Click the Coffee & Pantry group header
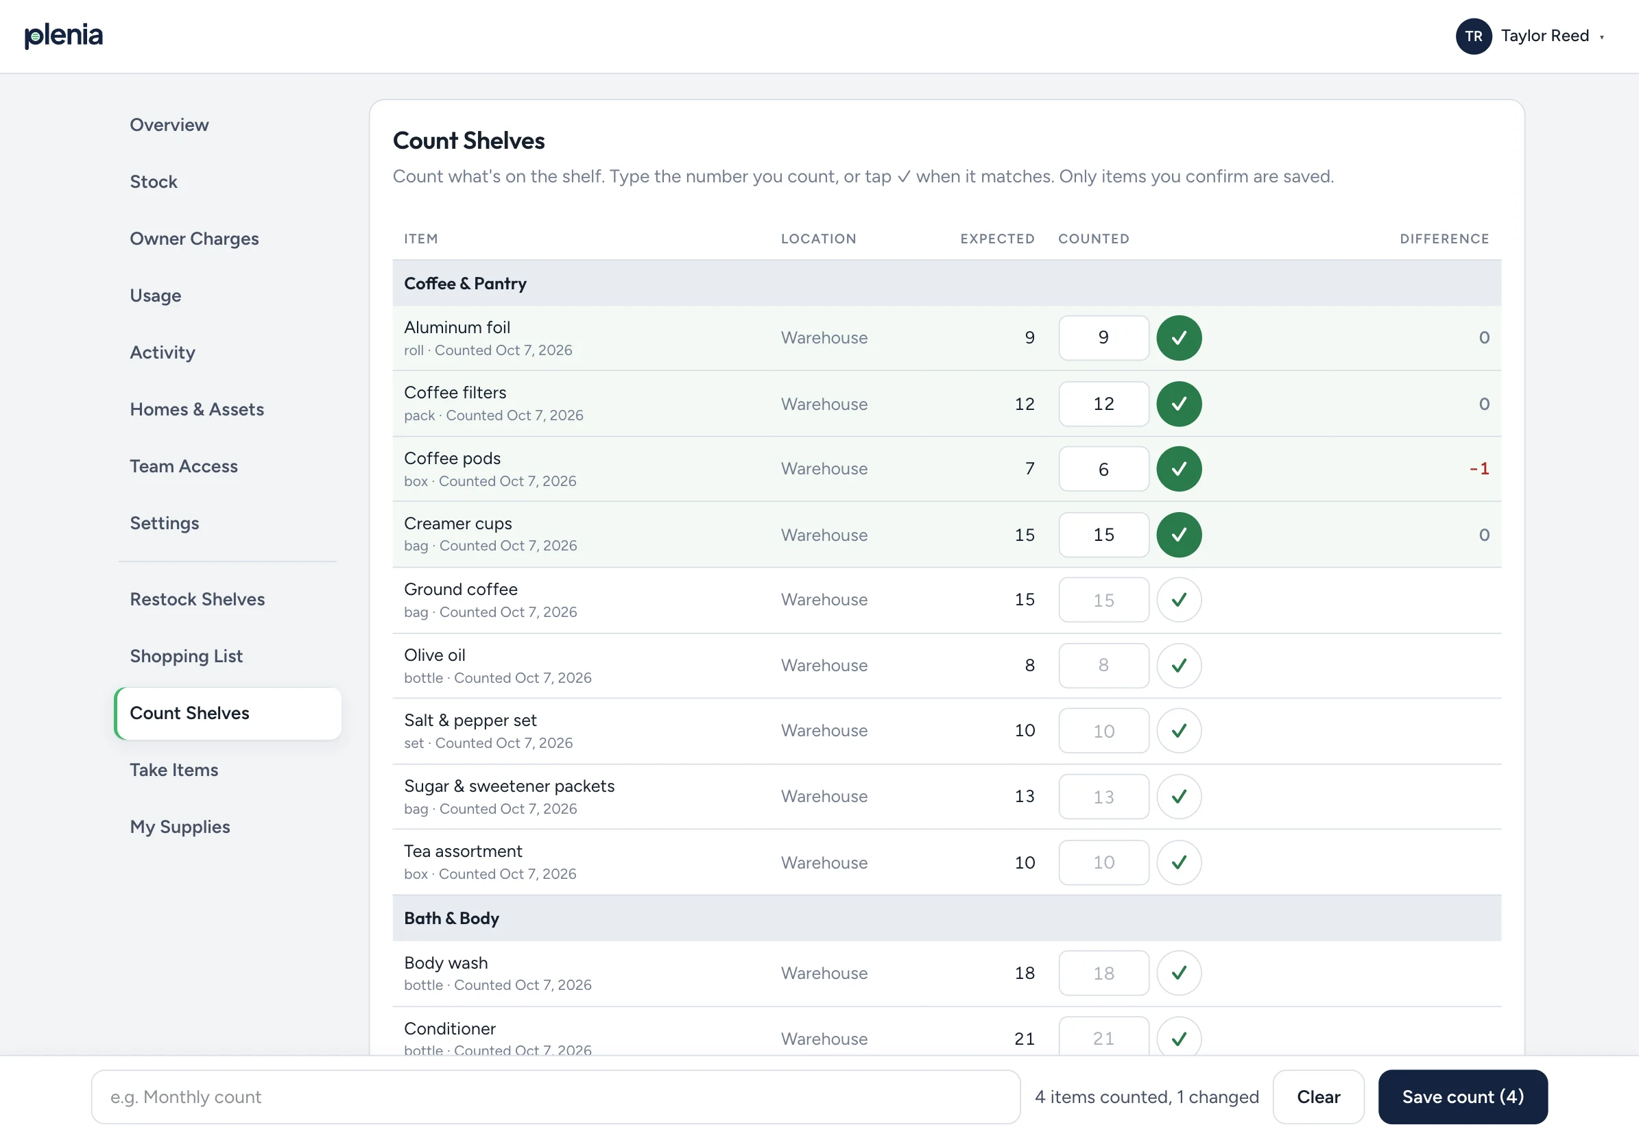This screenshot has height=1138, width=1639. point(946,283)
